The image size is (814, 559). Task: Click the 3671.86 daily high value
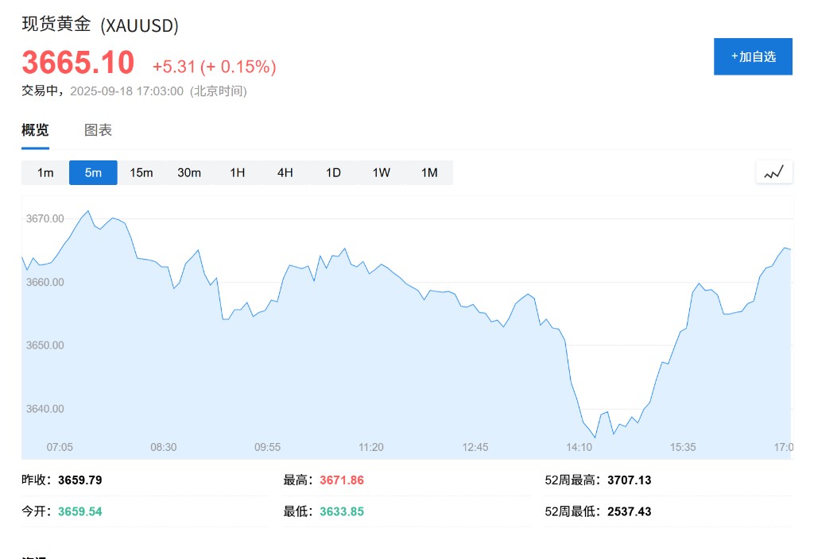(342, 480)
